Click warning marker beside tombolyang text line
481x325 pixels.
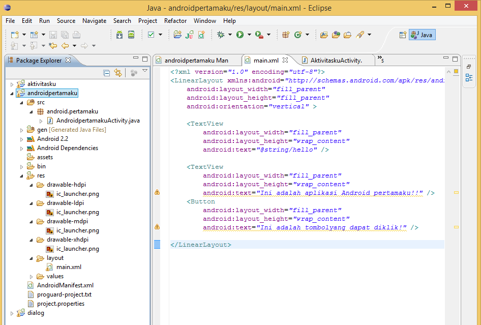(x=157, y=227)
